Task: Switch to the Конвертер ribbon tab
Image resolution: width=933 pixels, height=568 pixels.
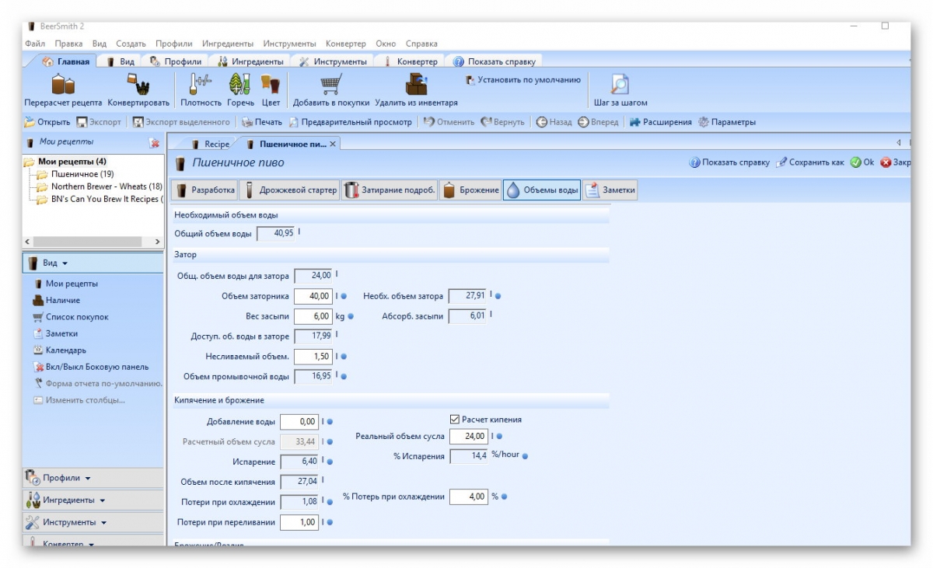Action: [x=411, y=61]
